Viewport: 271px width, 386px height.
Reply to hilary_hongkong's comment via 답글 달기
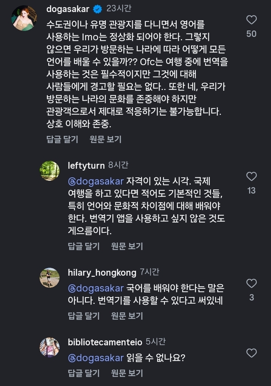point(84,316)
